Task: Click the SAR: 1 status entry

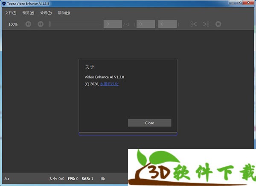Action: [x=87, y=179]
